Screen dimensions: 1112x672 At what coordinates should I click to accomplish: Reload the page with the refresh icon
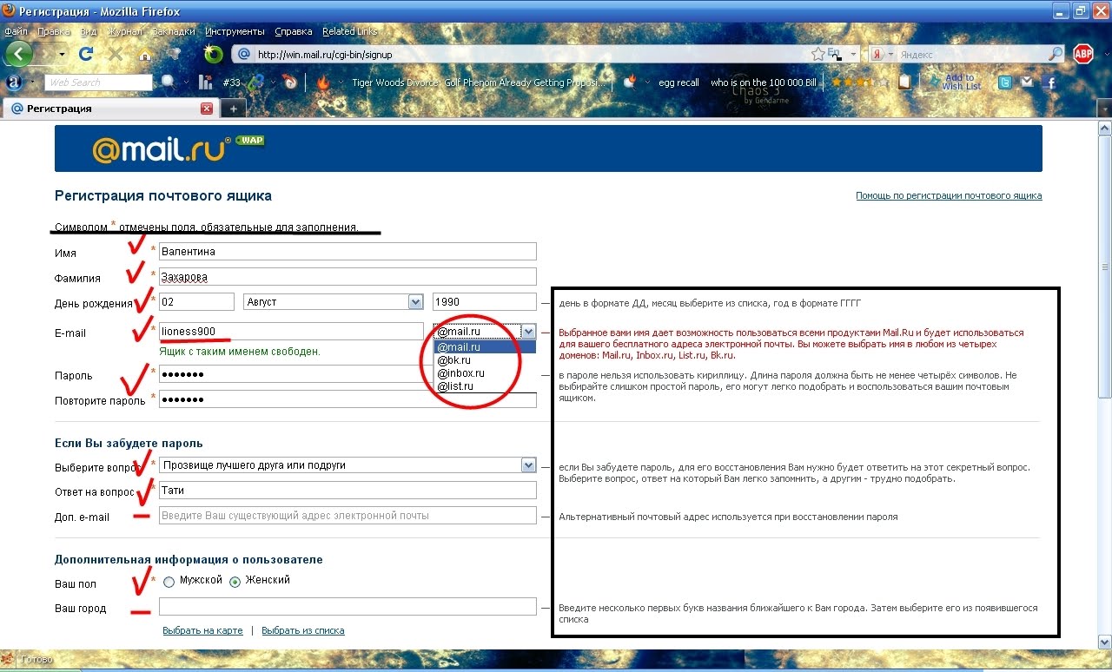(86, 54)
